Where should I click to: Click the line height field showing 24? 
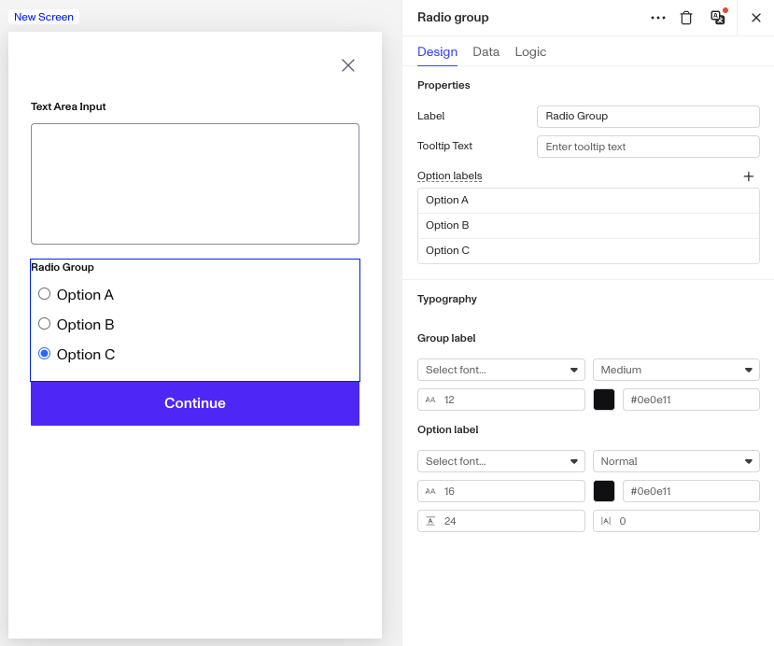(x=501, y=521)
